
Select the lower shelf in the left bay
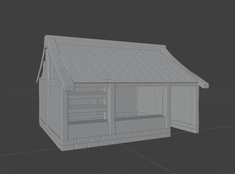coord(87,109)
